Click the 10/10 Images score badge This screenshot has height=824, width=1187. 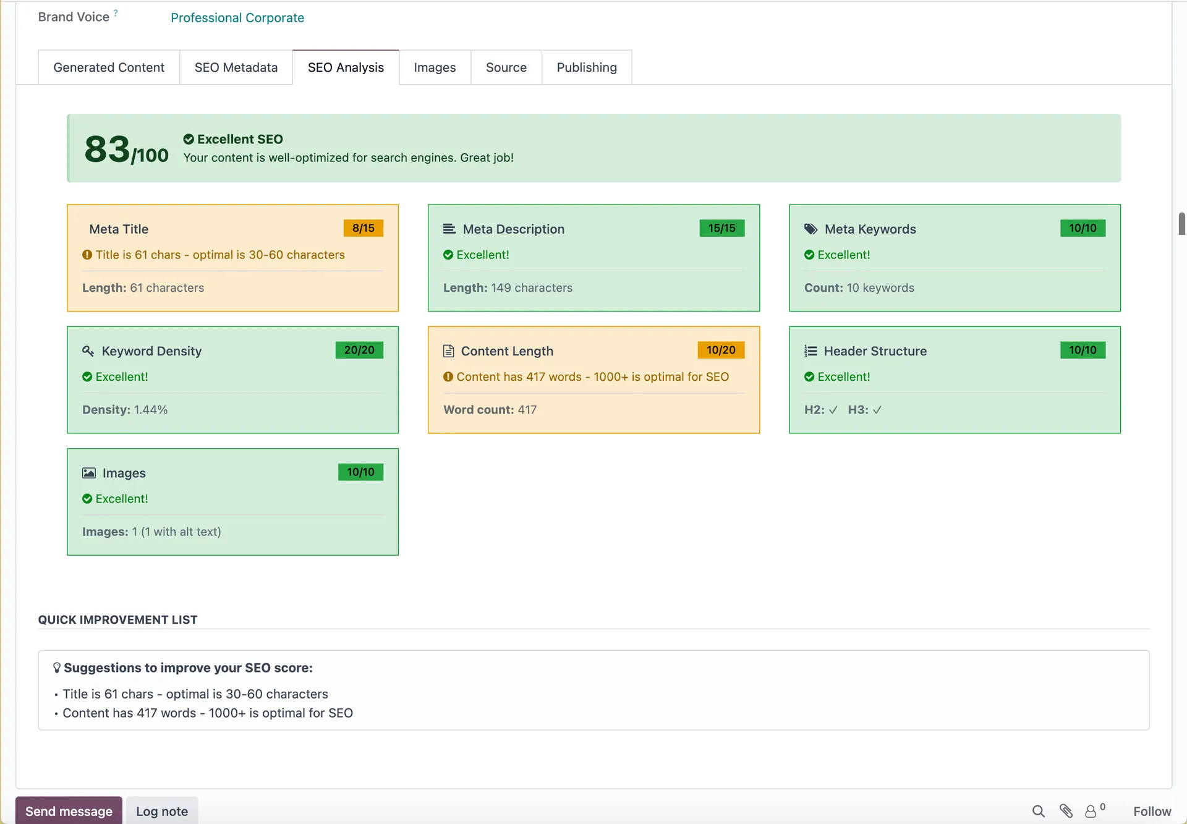pos(360,472)
